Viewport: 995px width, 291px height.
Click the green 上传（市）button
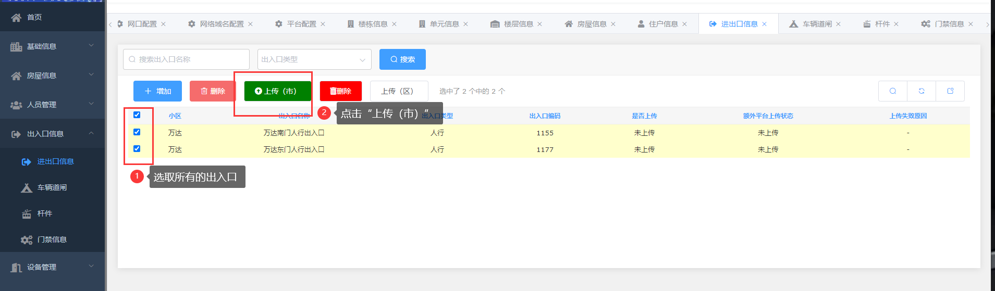(277, 91)
